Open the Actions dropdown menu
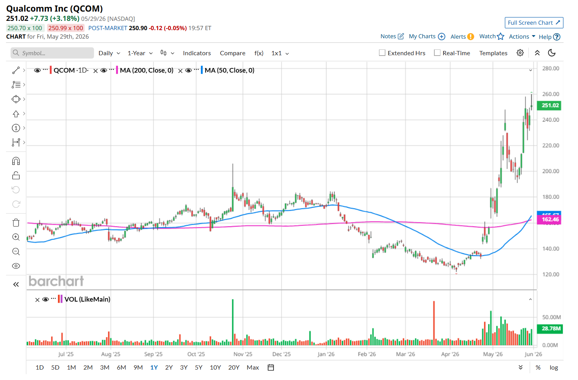Screen dimensions: 578x380 pyautogui.click(x=522, y=37)
